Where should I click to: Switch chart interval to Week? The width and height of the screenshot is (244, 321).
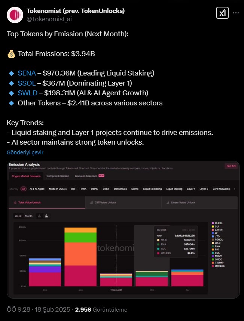[18, 216]
